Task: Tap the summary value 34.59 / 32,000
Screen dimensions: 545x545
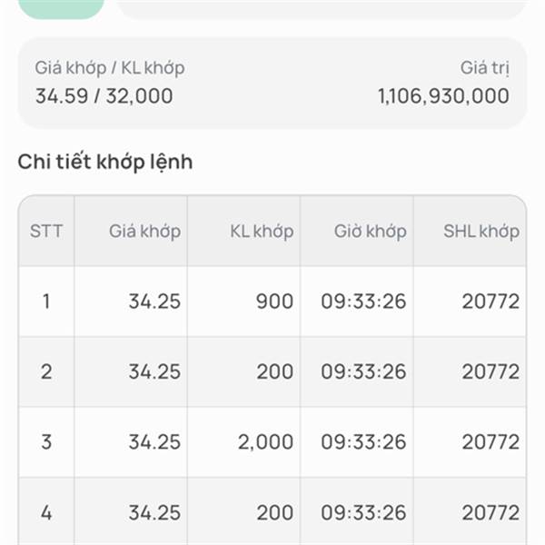Action: pyautogui.click(x=104, y=95)
